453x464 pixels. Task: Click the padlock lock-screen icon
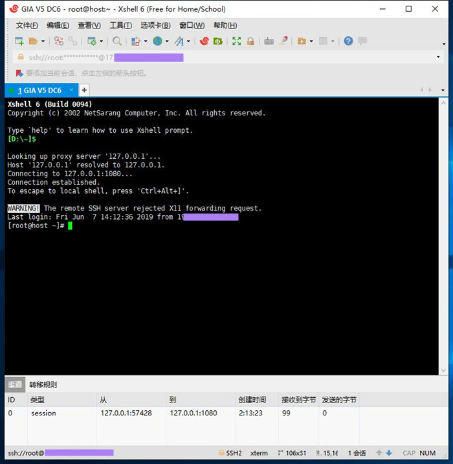250,41
